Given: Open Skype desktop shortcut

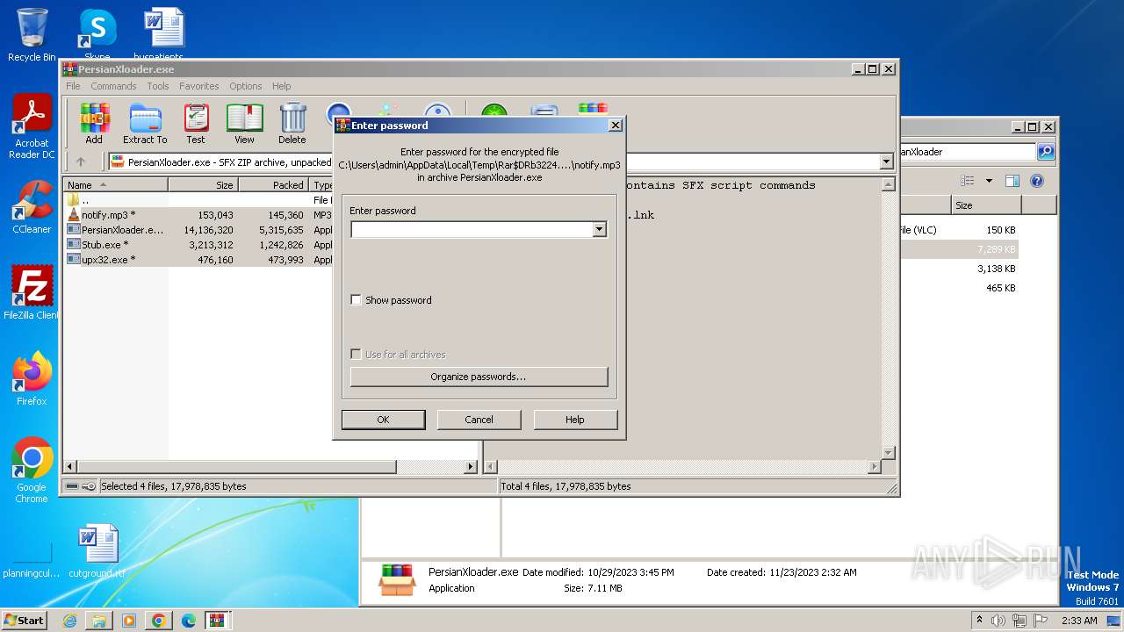Looking at the screenshot, I should [x=97, y=35].
